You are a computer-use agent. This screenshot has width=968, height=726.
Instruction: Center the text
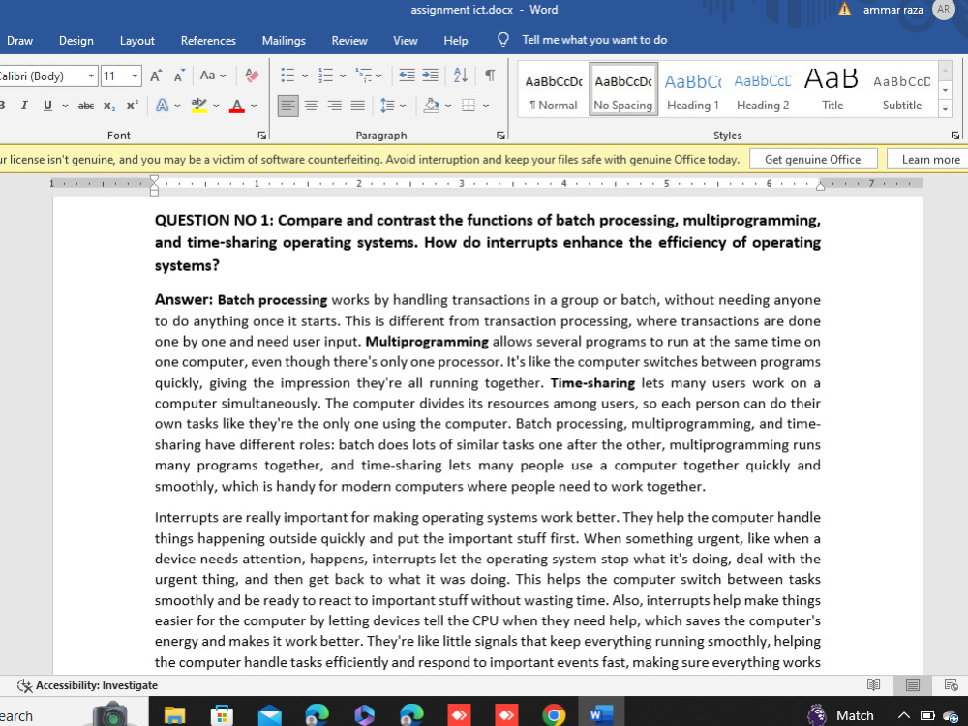[311, 106]
